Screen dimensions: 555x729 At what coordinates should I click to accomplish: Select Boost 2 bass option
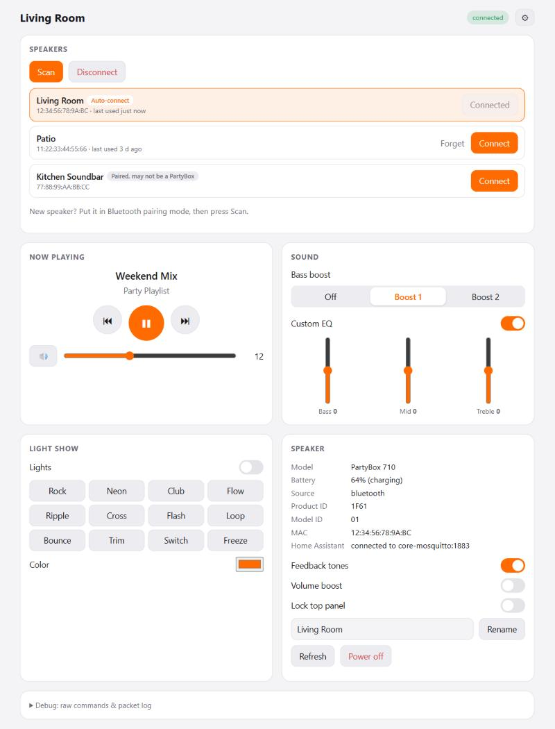pos(486,296)
